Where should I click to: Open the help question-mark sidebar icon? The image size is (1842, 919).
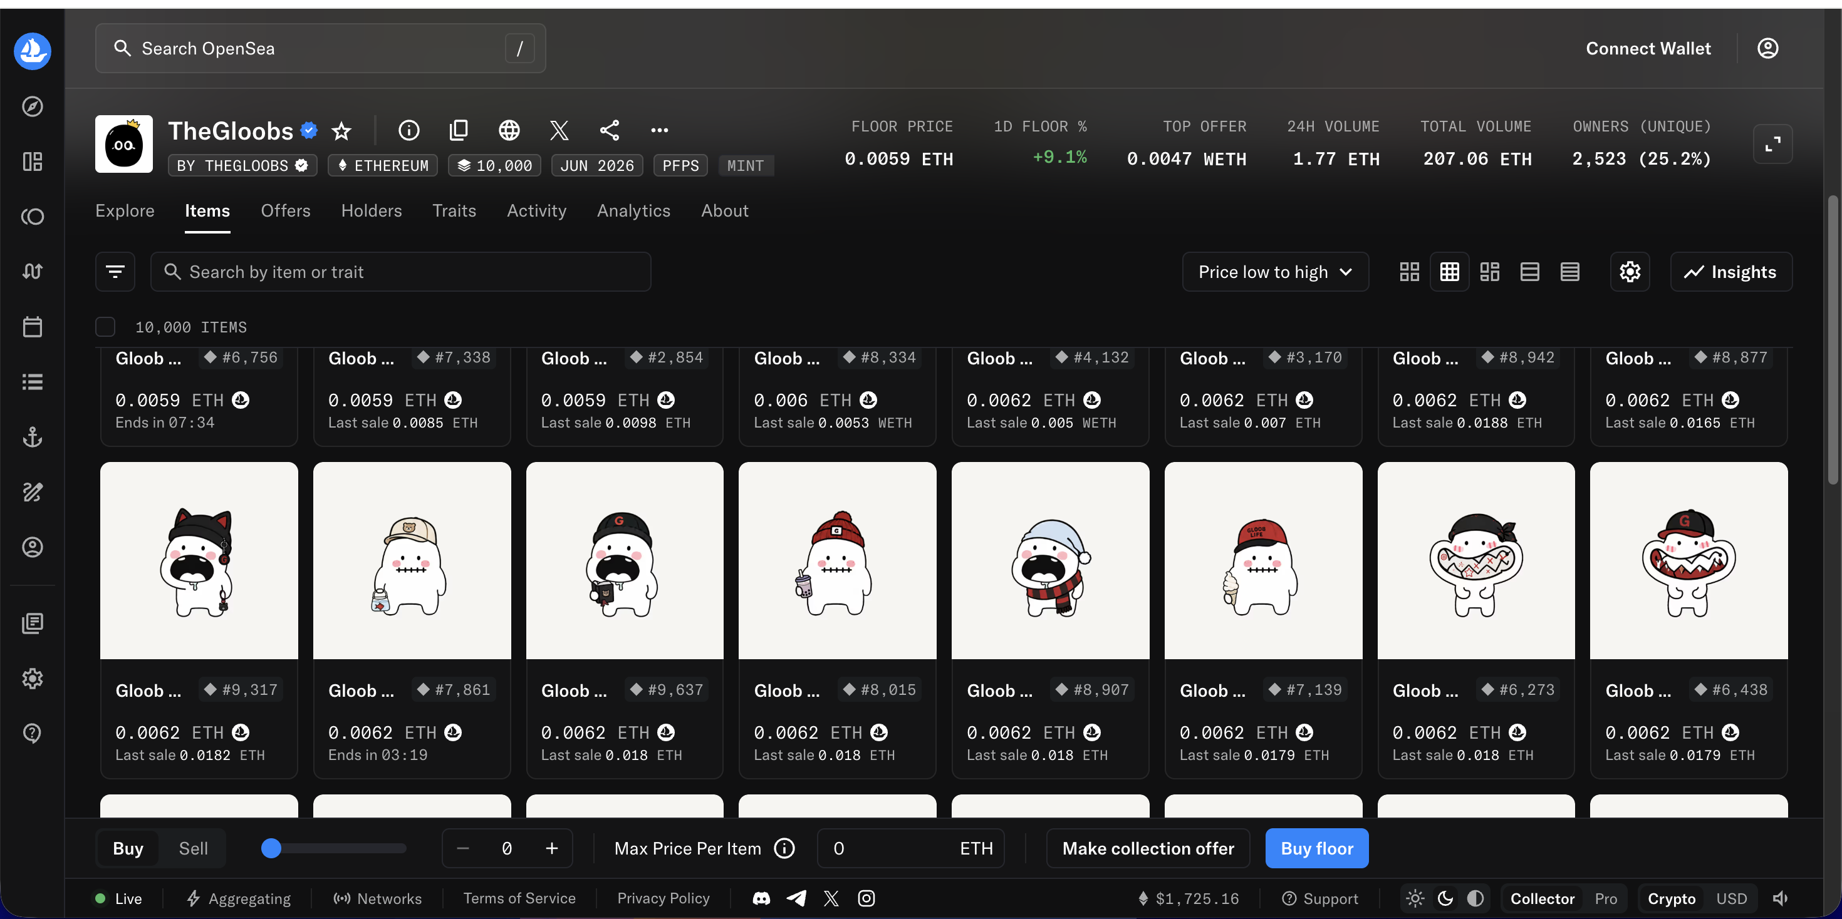click(32, 733)
